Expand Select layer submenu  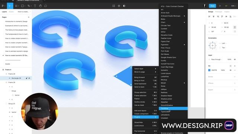[x=145, y=68]
